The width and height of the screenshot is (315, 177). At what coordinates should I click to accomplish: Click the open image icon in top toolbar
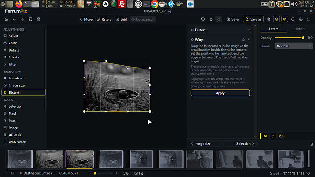tap(31, 19)
